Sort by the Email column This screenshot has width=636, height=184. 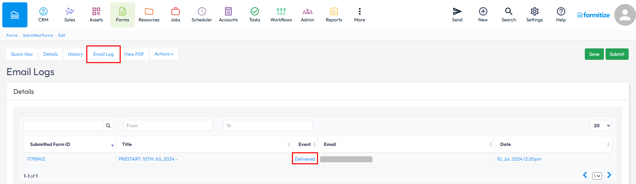[x=406, y=144]
